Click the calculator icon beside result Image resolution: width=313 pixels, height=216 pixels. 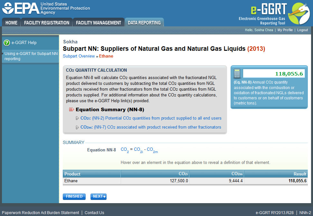237,74
